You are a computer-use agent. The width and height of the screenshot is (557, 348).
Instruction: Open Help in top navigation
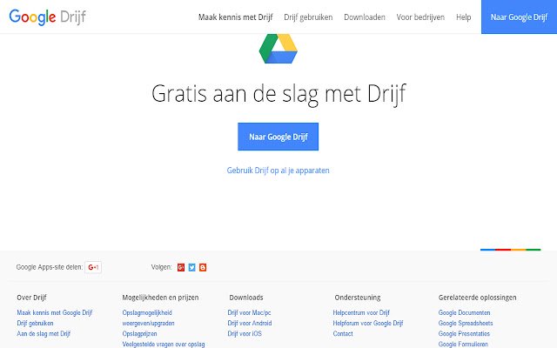(464, 17)
